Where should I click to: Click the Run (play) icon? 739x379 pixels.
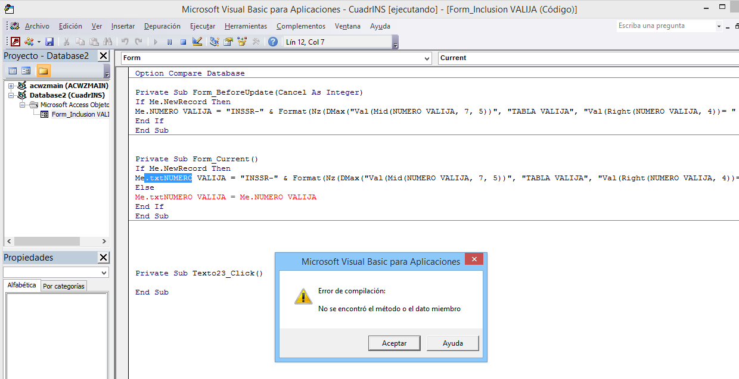point(156,42)
